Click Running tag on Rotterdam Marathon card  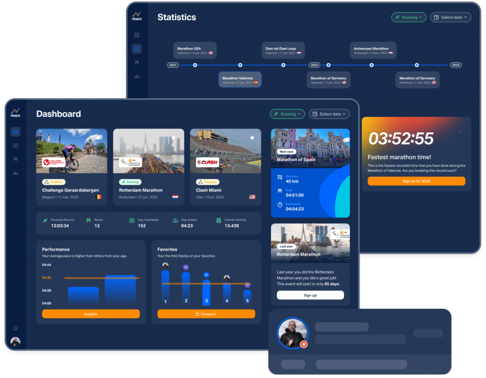tap(130, 182)
